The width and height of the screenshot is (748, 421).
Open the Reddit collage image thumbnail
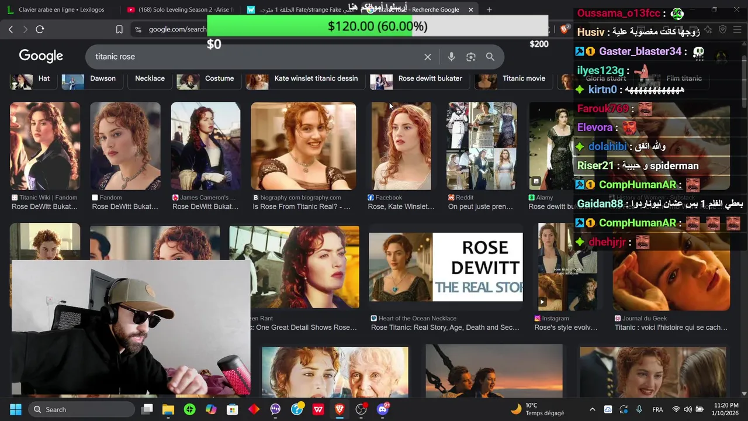[482, 146]
